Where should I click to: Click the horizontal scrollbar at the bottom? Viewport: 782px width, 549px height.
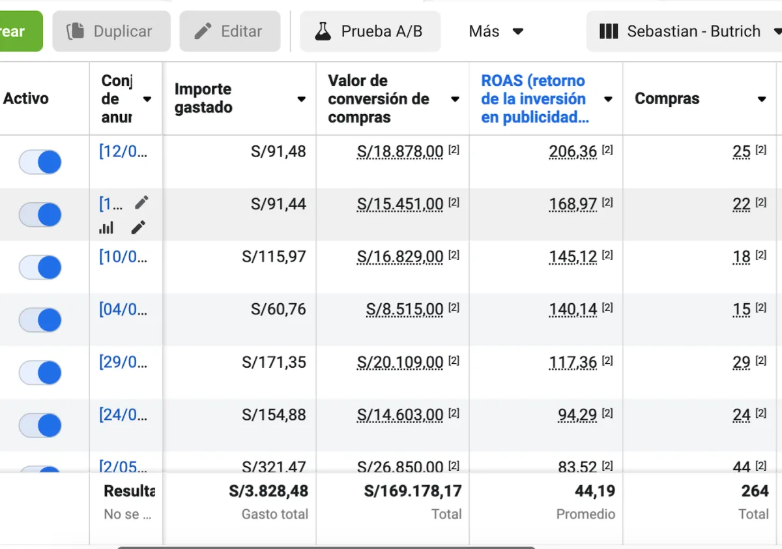coord(326,547)
